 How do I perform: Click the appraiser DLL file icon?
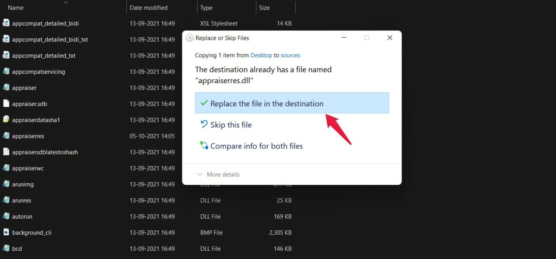point(6,87)
